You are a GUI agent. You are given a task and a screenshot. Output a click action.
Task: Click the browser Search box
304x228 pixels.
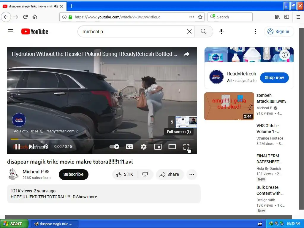pyautogui.click(x=230, y=17)
